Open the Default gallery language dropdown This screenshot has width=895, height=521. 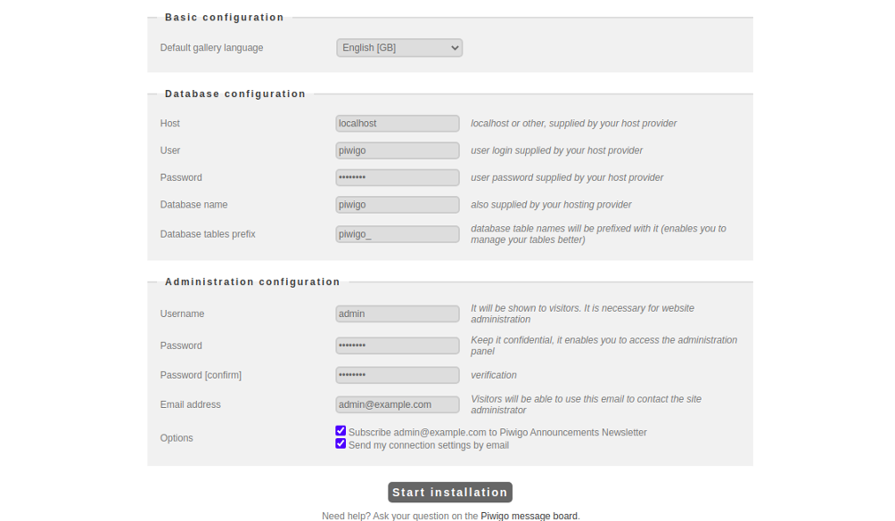pyautogui.click(x=399, y=48)
